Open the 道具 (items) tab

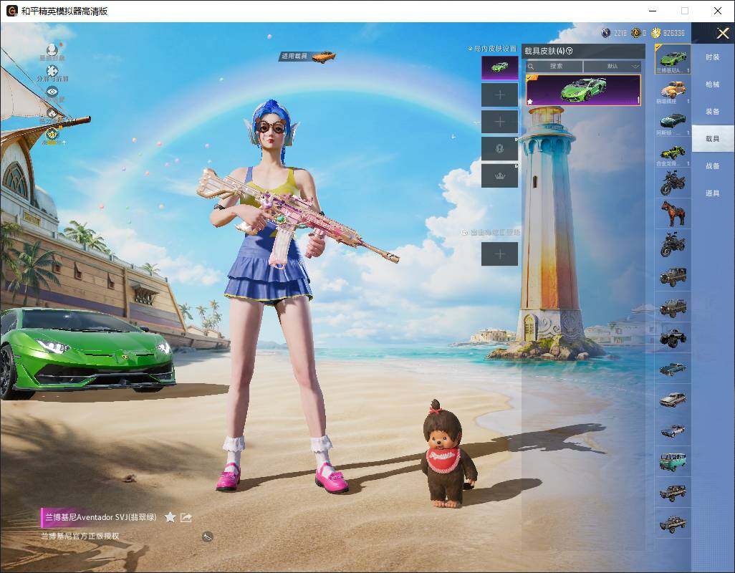coord(713,193)
